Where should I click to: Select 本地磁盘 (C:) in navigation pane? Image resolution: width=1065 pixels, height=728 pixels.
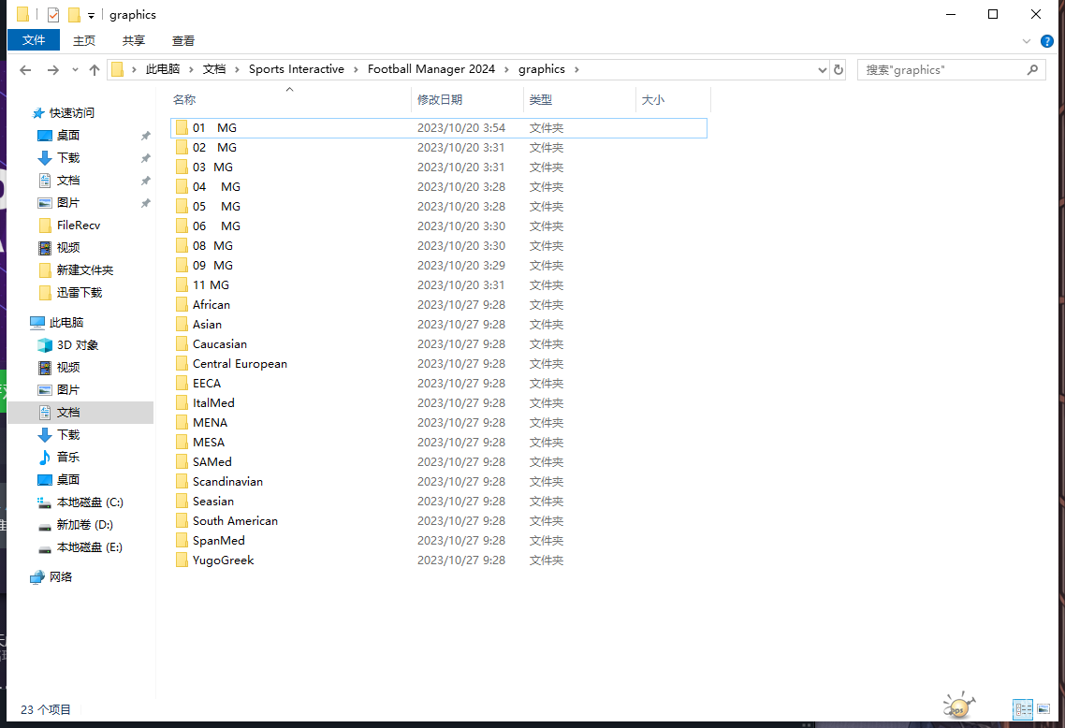90,502
